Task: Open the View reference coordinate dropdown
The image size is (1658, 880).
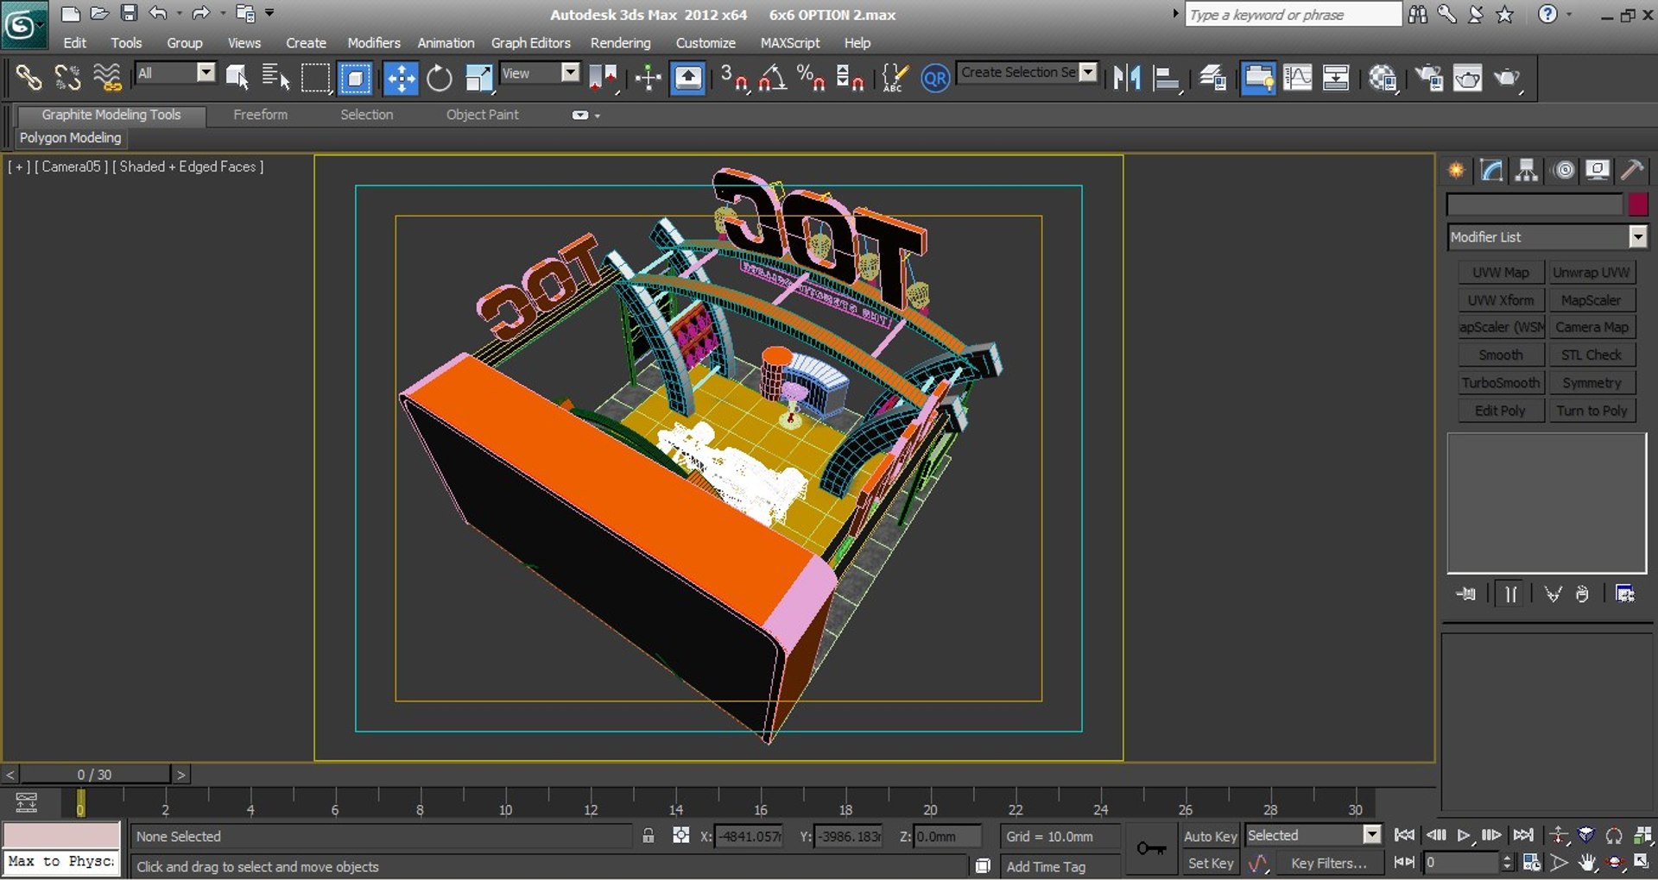Action: pyautogui.click(x=570, y=73)
